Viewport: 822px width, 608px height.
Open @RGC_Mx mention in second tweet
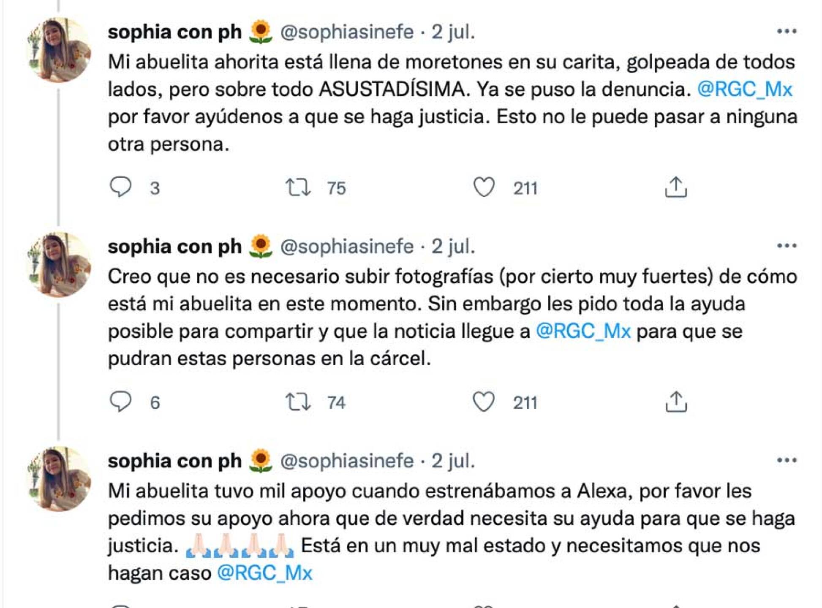pos(583,331)
